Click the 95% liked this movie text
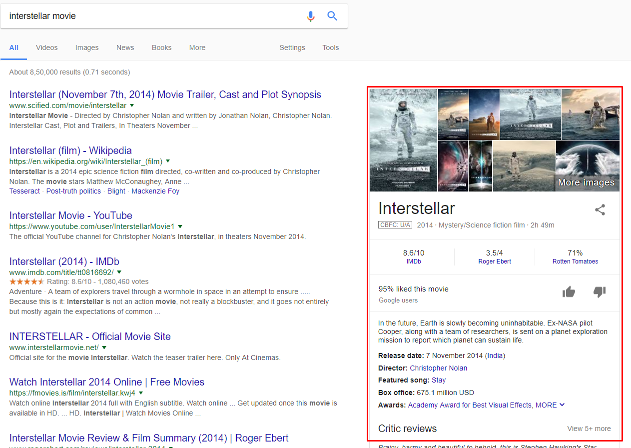 (x=414, y=289)
